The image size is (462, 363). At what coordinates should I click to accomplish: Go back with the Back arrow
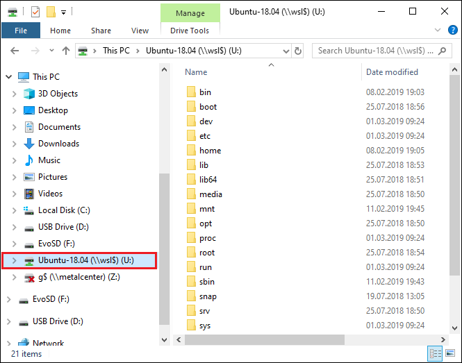pos(15,51)
